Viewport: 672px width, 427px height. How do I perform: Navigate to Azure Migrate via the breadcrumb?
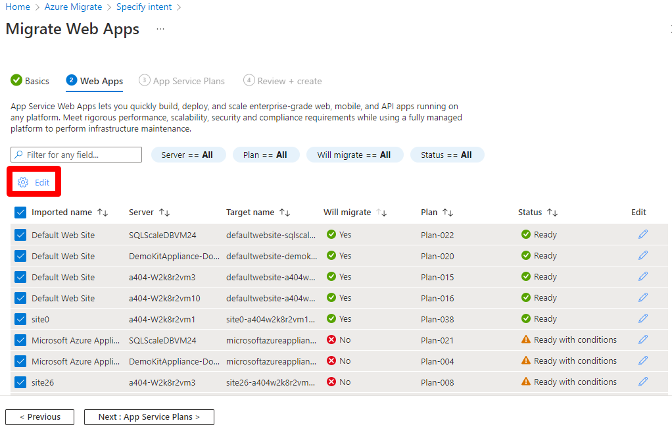click(x=73, y=7)
